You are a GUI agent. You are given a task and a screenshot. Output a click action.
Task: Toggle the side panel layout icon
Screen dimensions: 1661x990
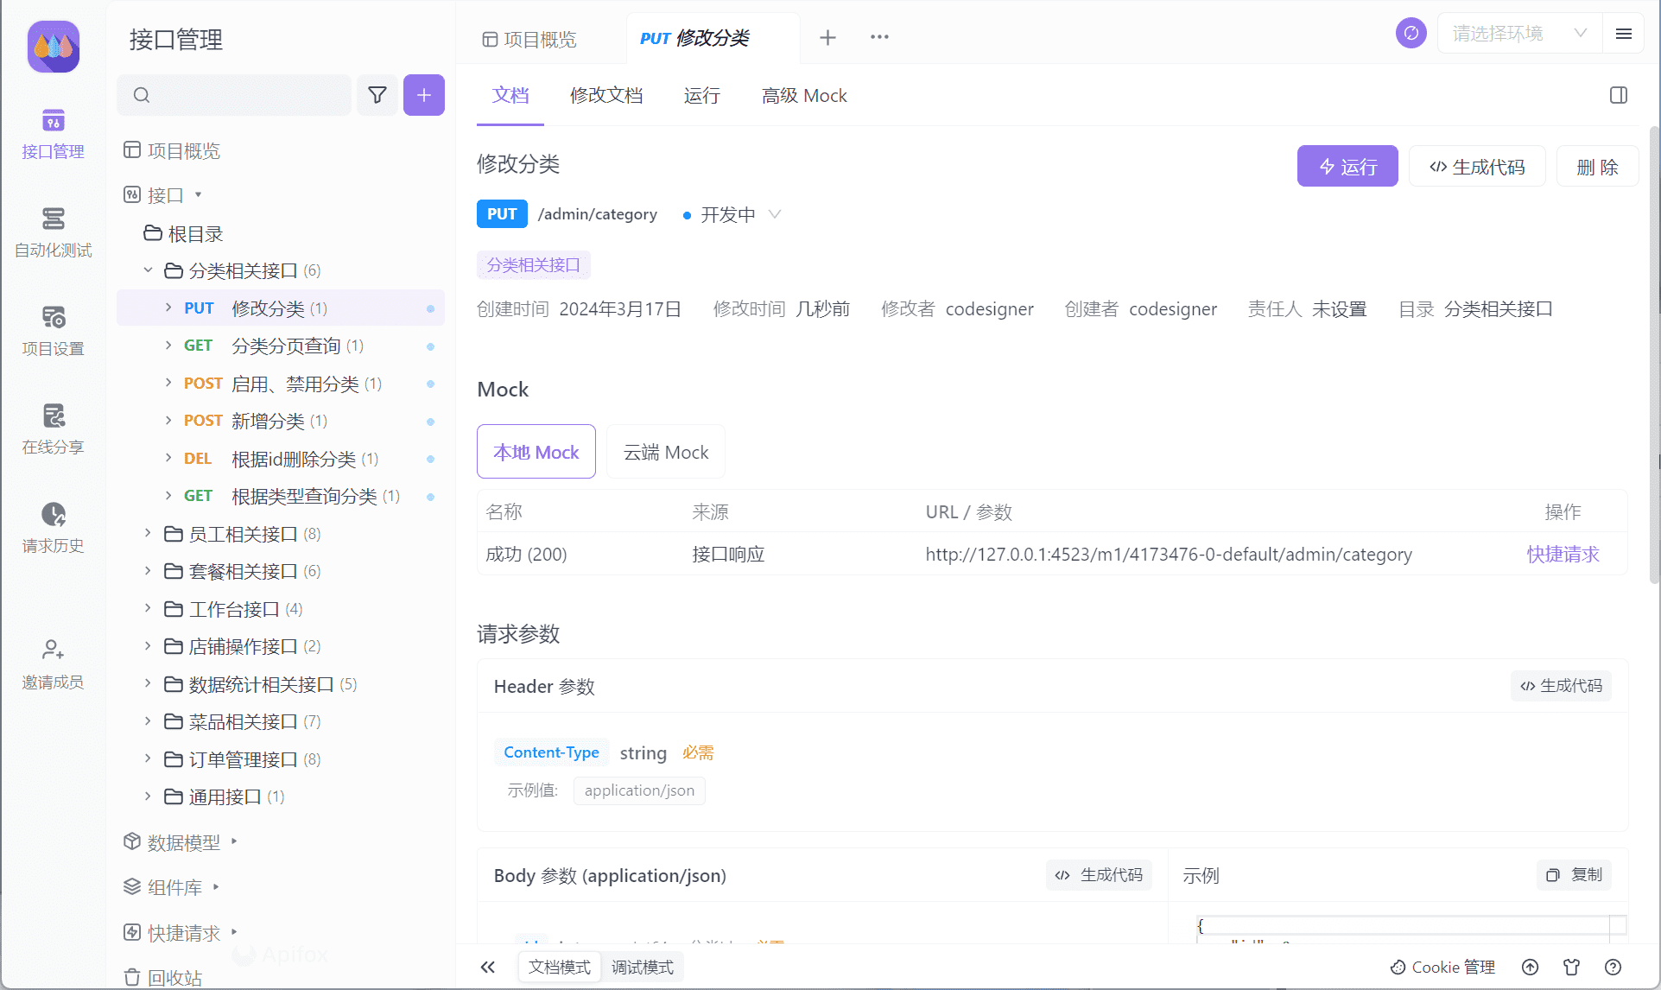(x=1619, y=95)
